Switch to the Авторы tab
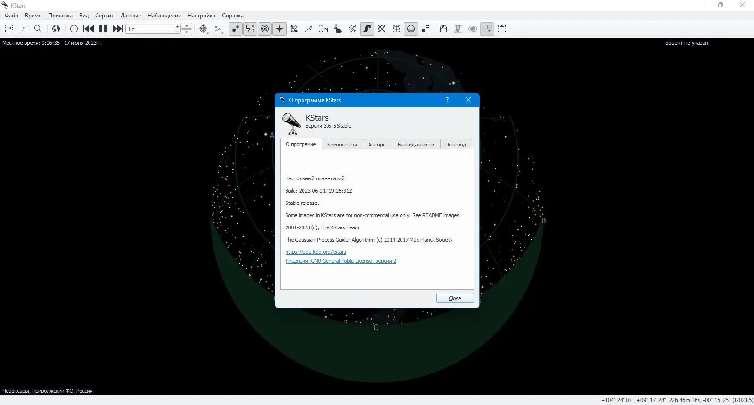754x405 pixels. 377,145
